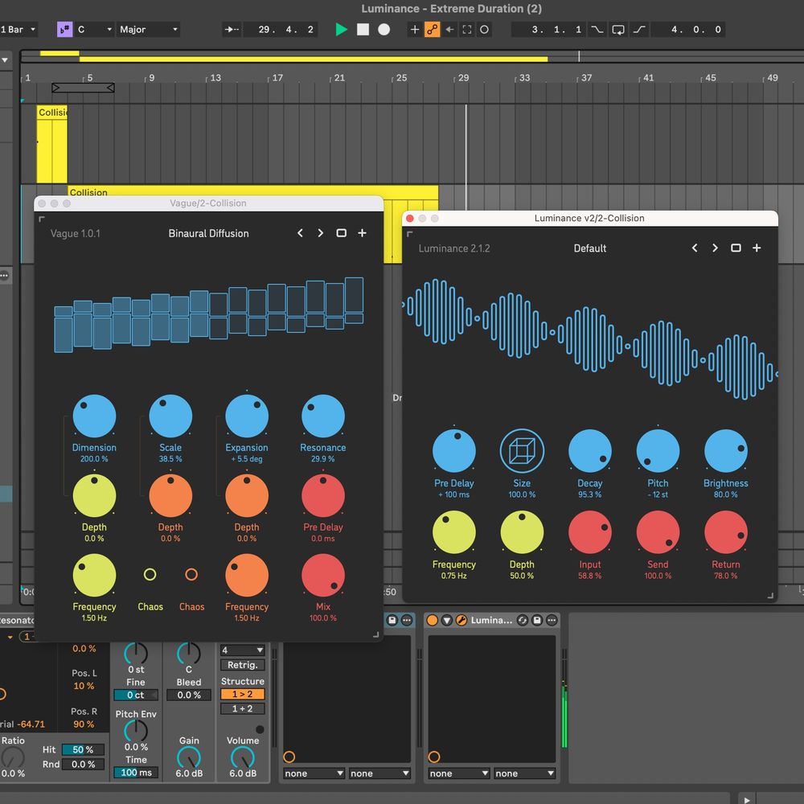This screenshot has height=804, width=804.
Task: Toggle the Luminance device activator on/off
Action: click(433, 621)
